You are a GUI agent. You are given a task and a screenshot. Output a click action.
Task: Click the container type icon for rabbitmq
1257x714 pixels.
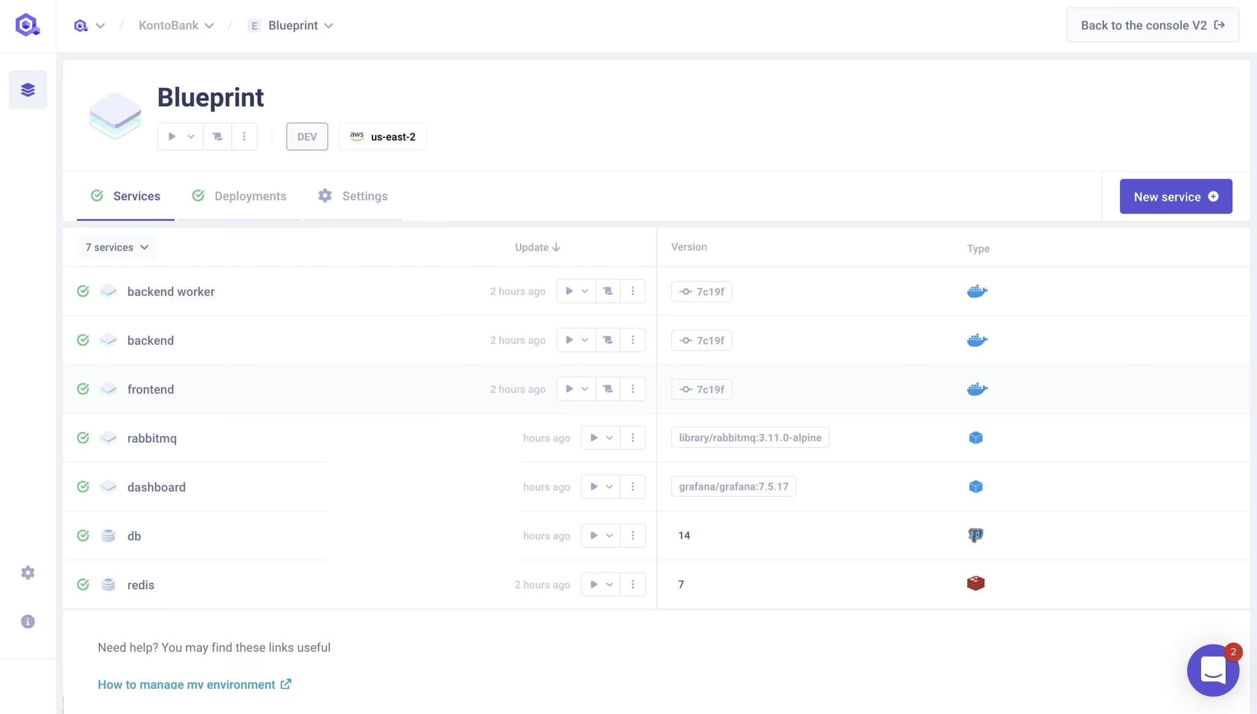[975, 438]
